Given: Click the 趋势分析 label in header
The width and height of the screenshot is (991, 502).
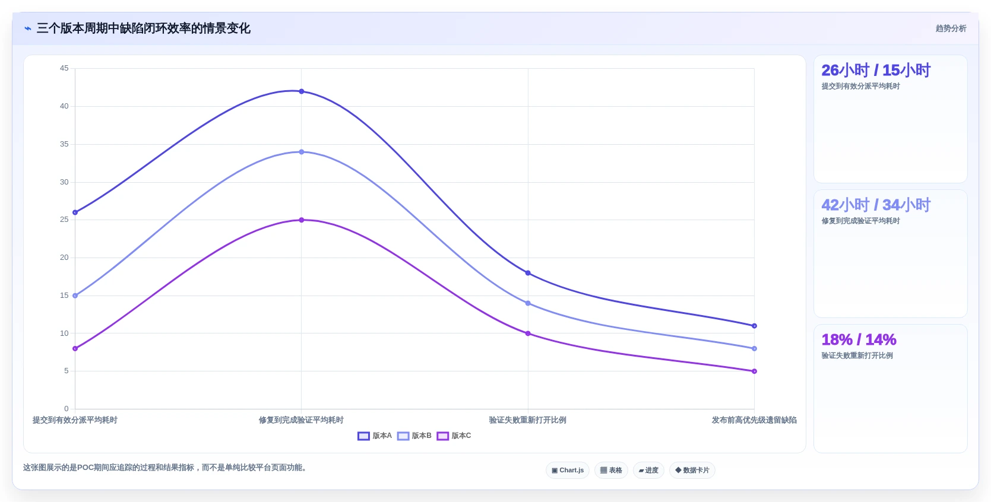Looking at the screenshot, I should click(x=951, y=28).
